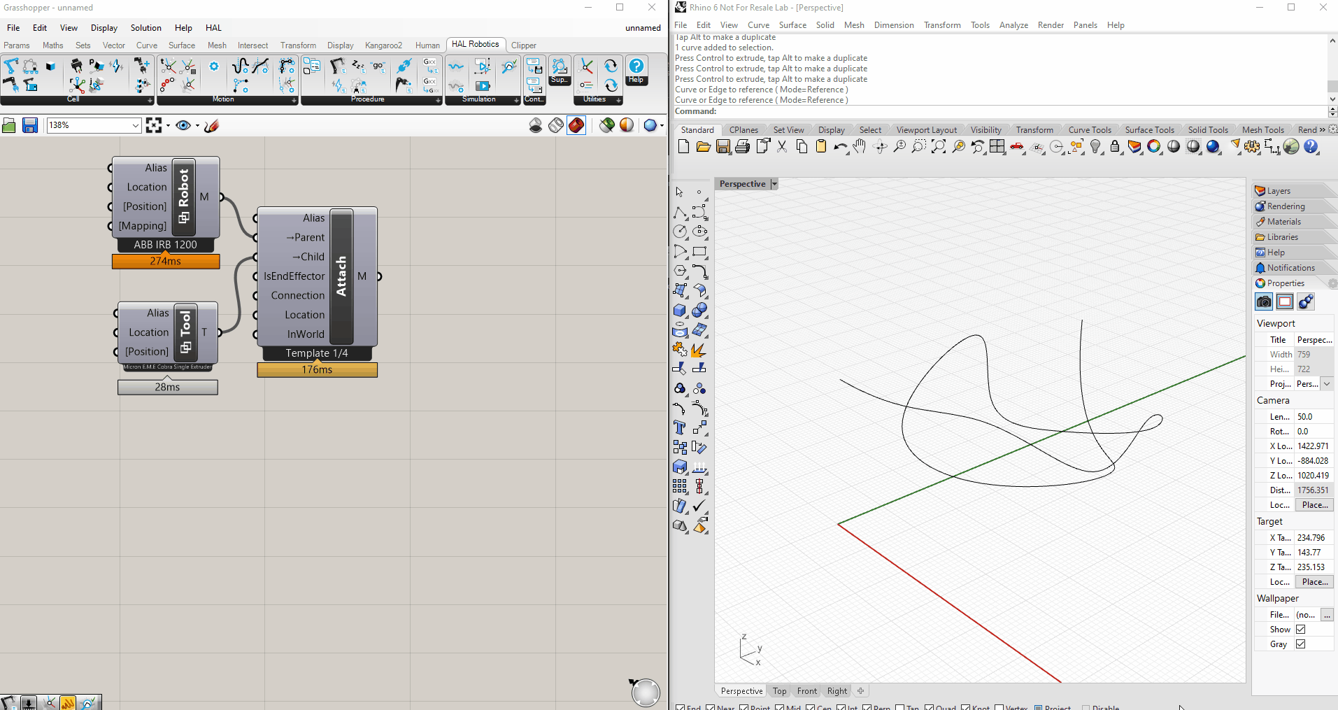Click the Place... button under Target location
Image resolution: width=1338 pixels, height=710 pixels.
click(1314, 581)
